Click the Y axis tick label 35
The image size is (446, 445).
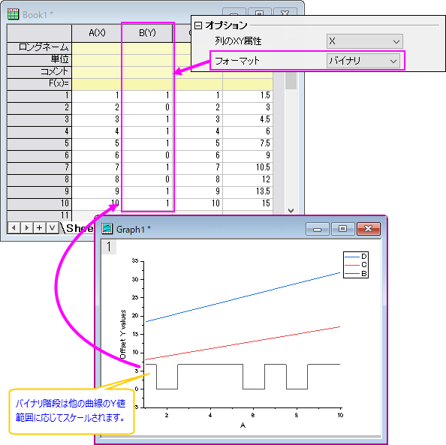point(135,260)
